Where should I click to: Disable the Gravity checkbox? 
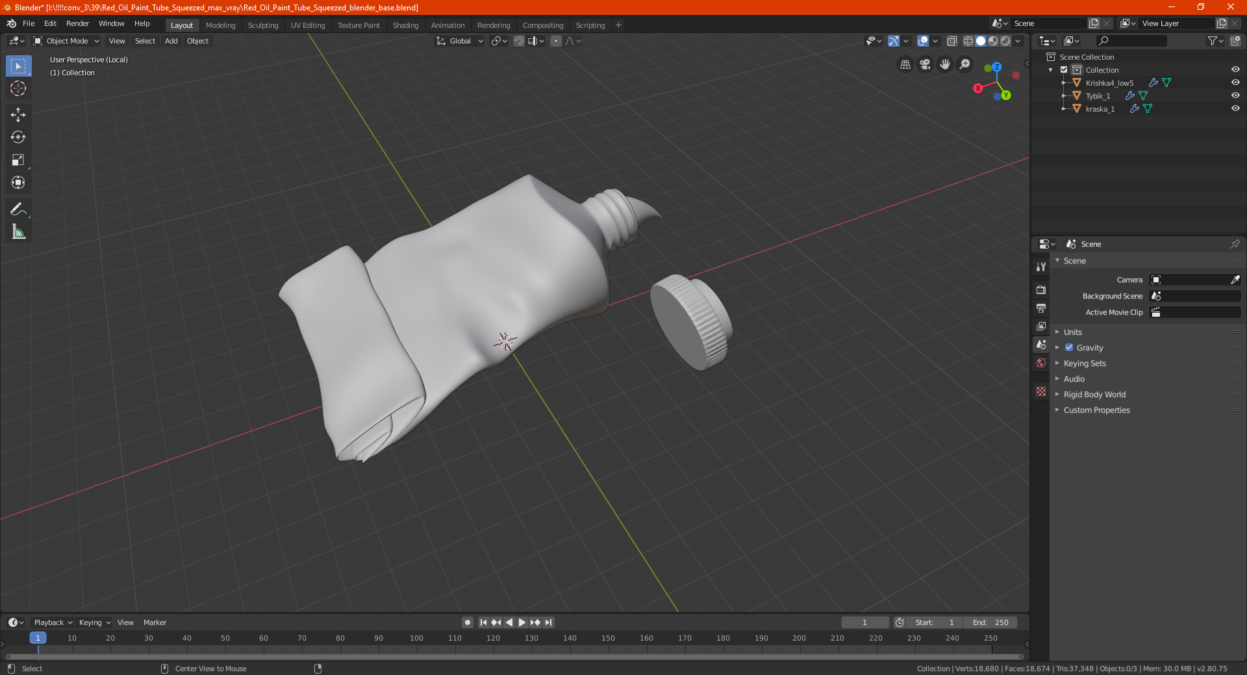pos(1069,348)
